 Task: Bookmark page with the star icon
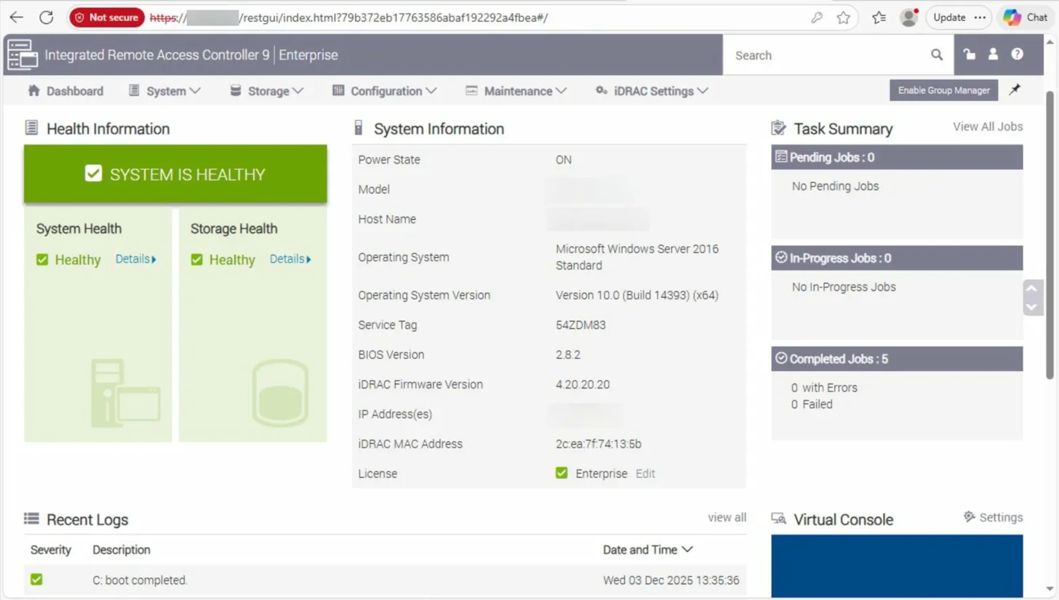pyautogui.click(x=843, y=17)
